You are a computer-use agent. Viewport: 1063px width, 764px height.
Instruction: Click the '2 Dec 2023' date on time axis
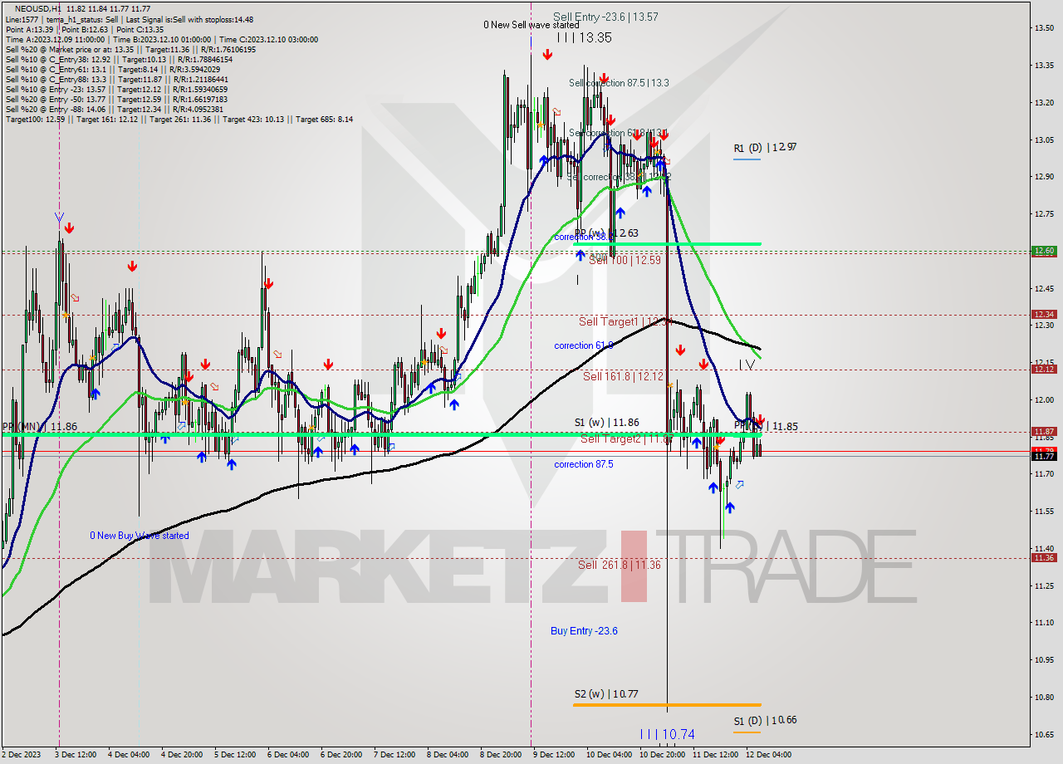[22, 755]
